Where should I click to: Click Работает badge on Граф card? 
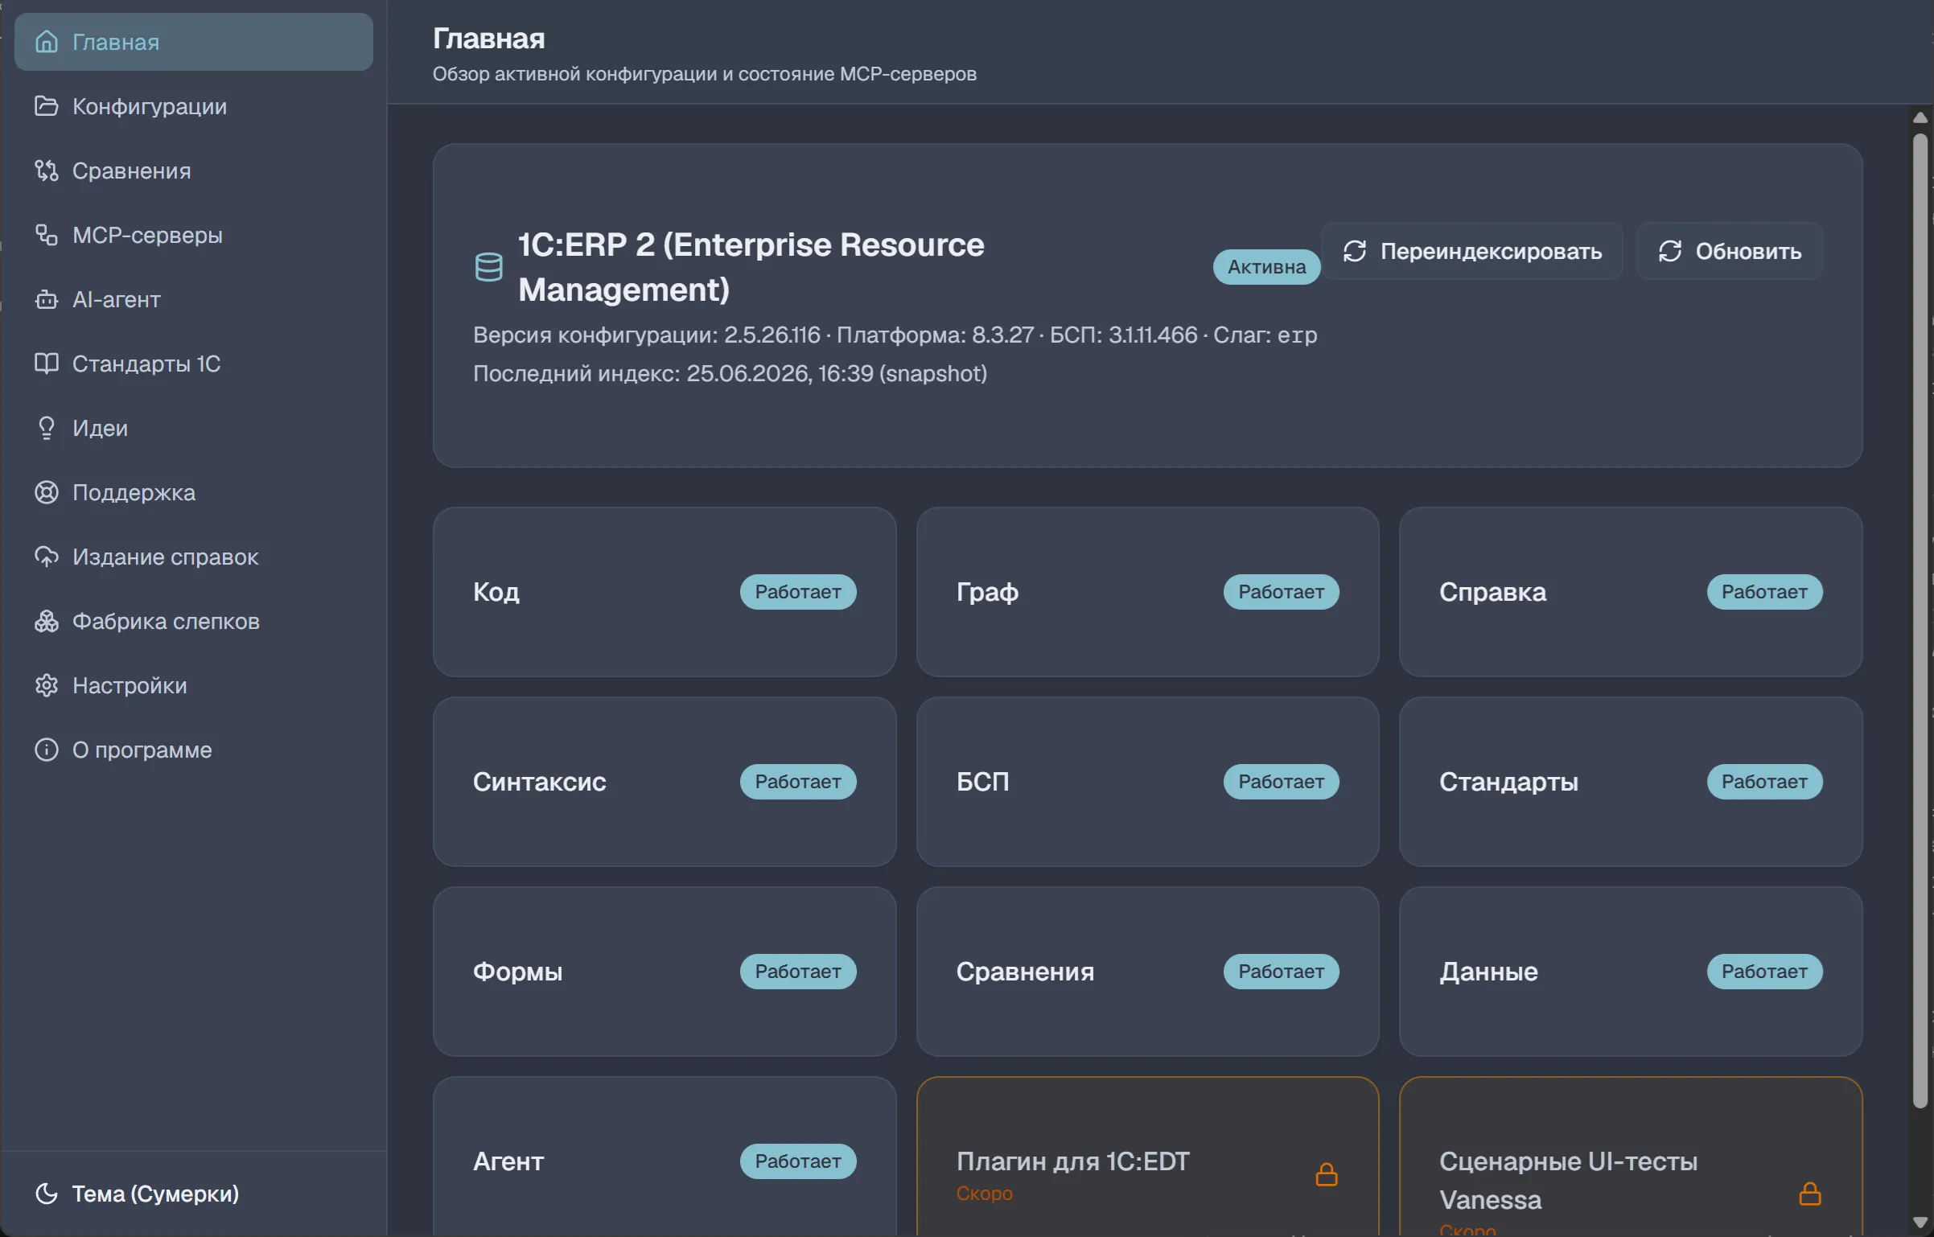click(x=1282, y=592)
